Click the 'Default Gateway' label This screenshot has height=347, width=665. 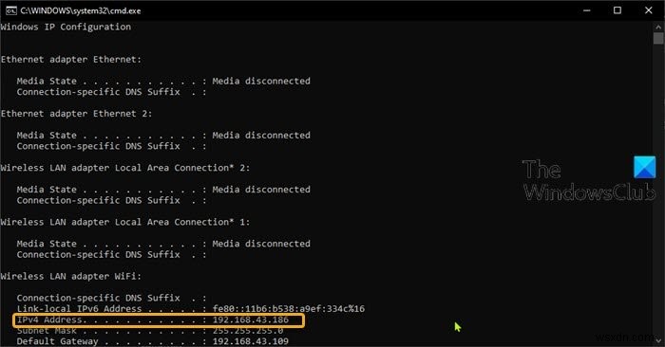click(57, 341)
